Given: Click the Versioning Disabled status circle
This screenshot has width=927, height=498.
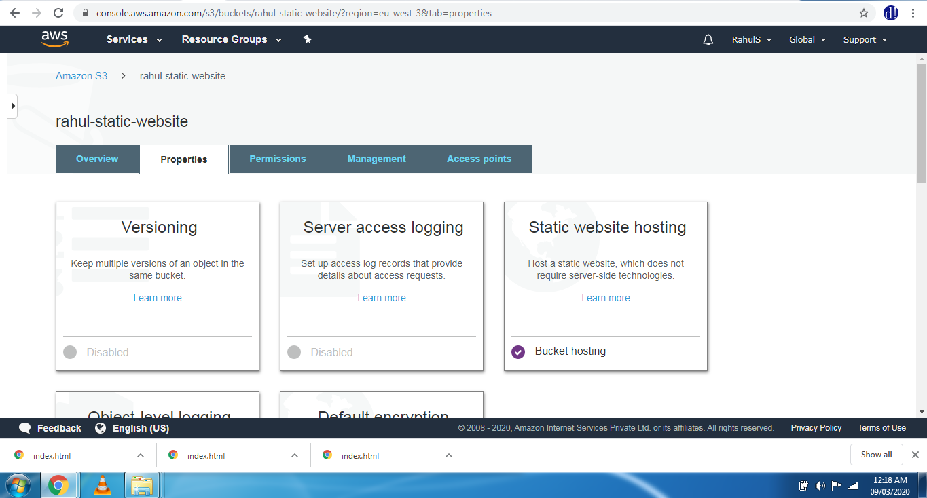Looking at the screenshot, I should tap(70, 352).
